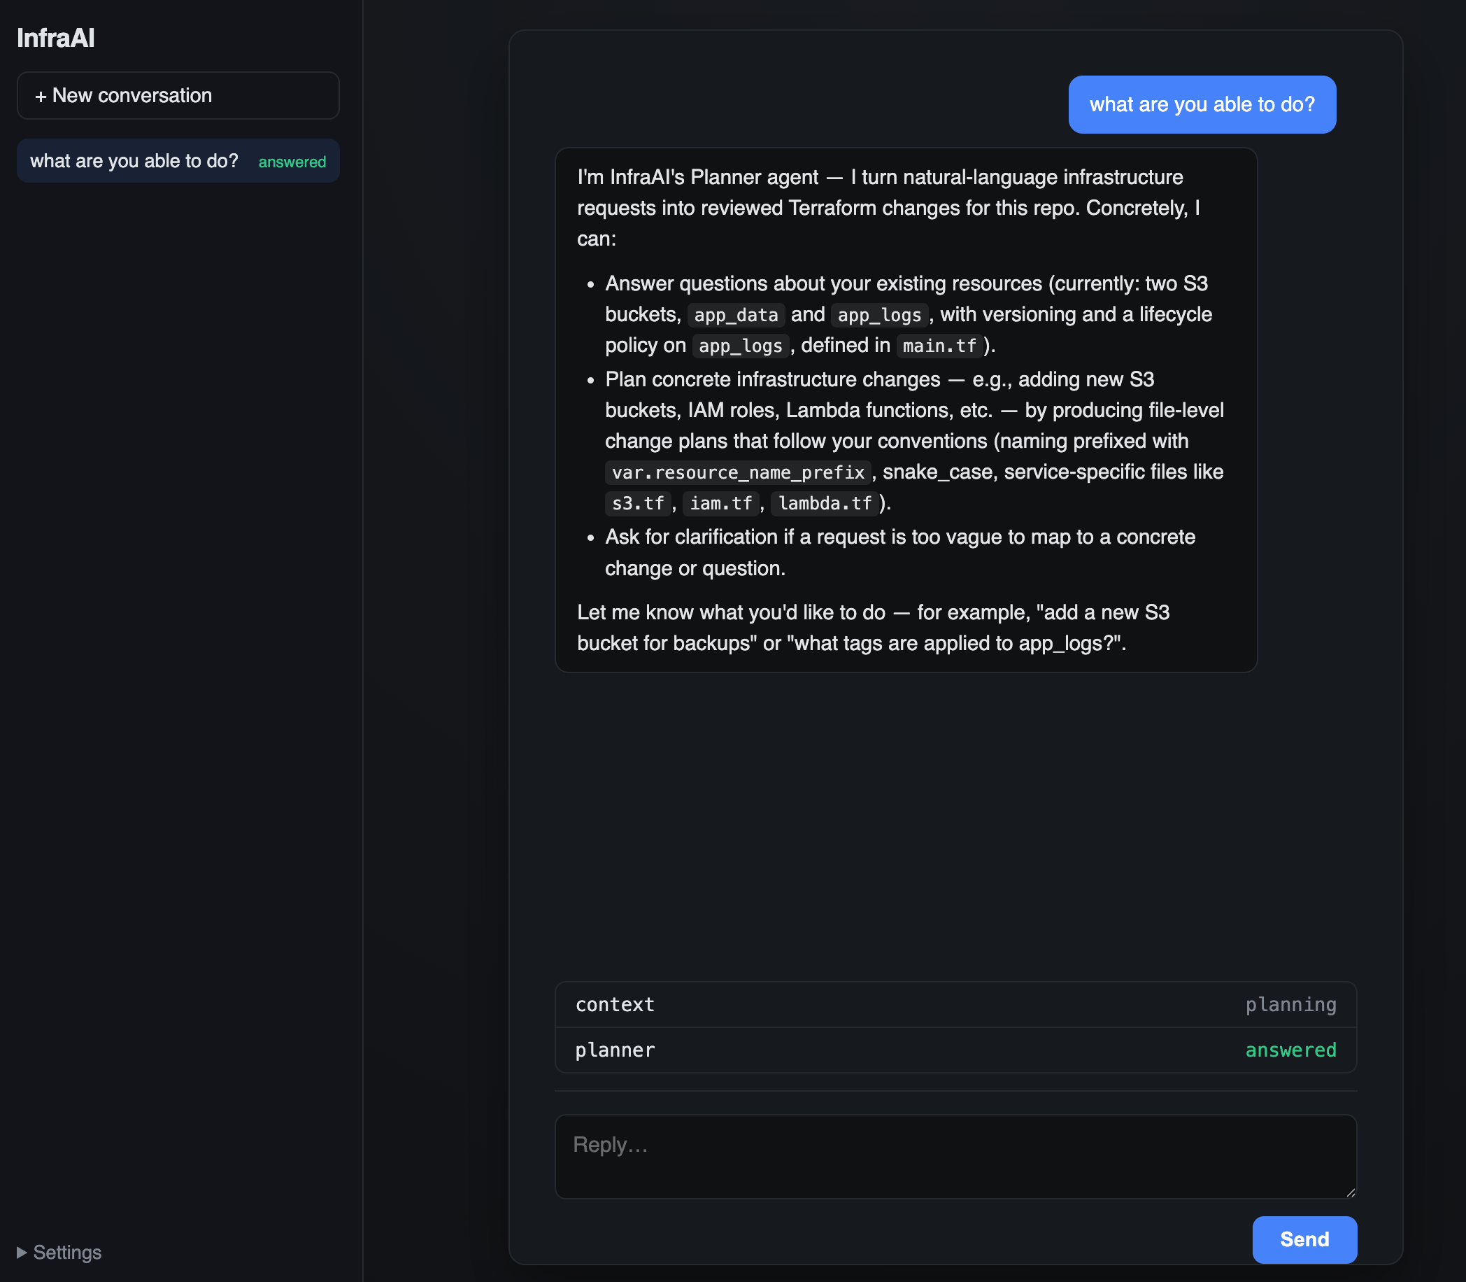1466x1282 pixels.
Task: Click the 'planning' status text
Action: [1290, 1004]
